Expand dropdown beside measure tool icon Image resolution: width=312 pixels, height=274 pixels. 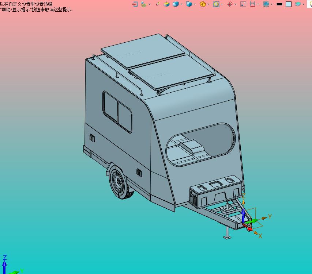[x=258, y=4]
